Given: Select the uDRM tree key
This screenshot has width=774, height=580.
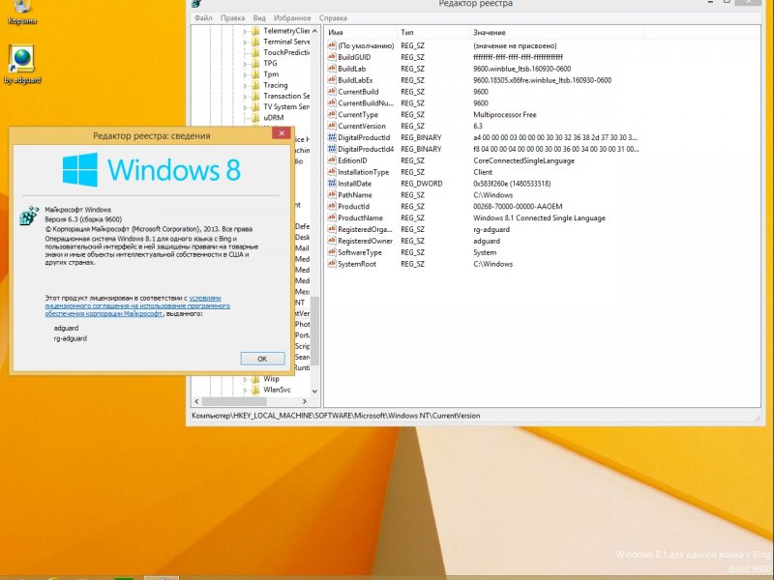Looking at the screenshot, I should coord(274,117).
